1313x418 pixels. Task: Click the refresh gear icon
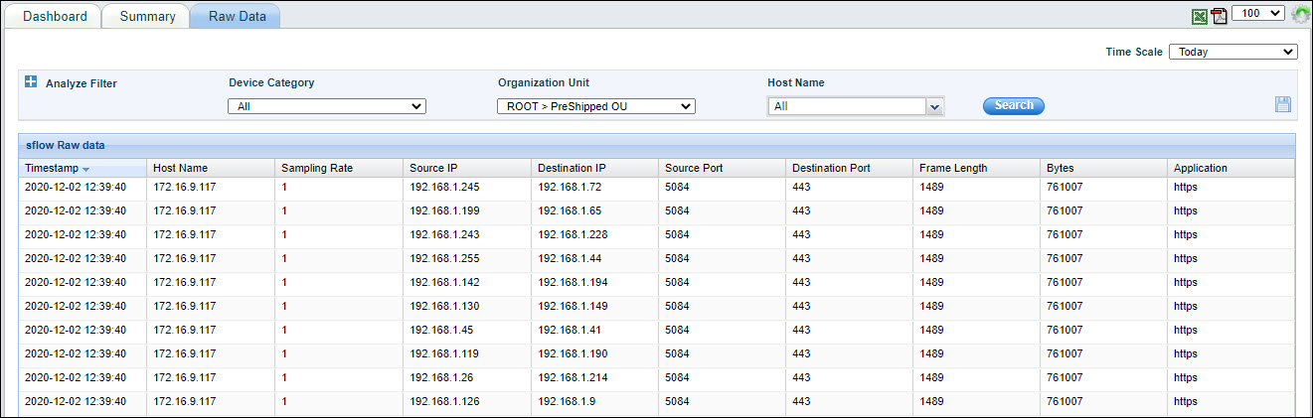pyautogui.click(x=1300, y=15)
